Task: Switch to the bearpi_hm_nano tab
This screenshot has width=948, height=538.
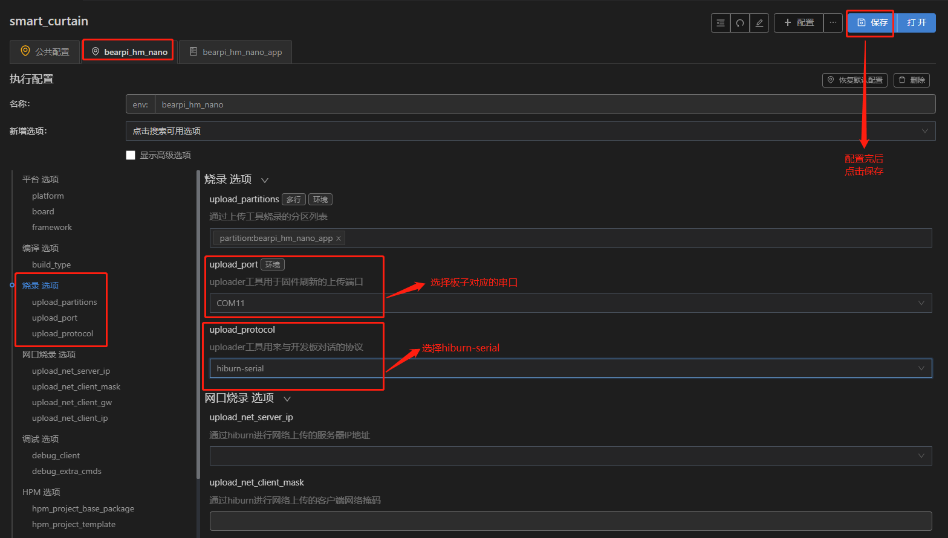Action: tap(129, 52)
